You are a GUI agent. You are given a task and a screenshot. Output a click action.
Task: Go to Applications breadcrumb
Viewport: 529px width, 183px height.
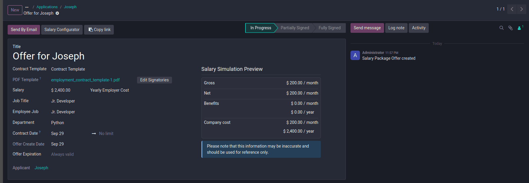coord(47,7)
